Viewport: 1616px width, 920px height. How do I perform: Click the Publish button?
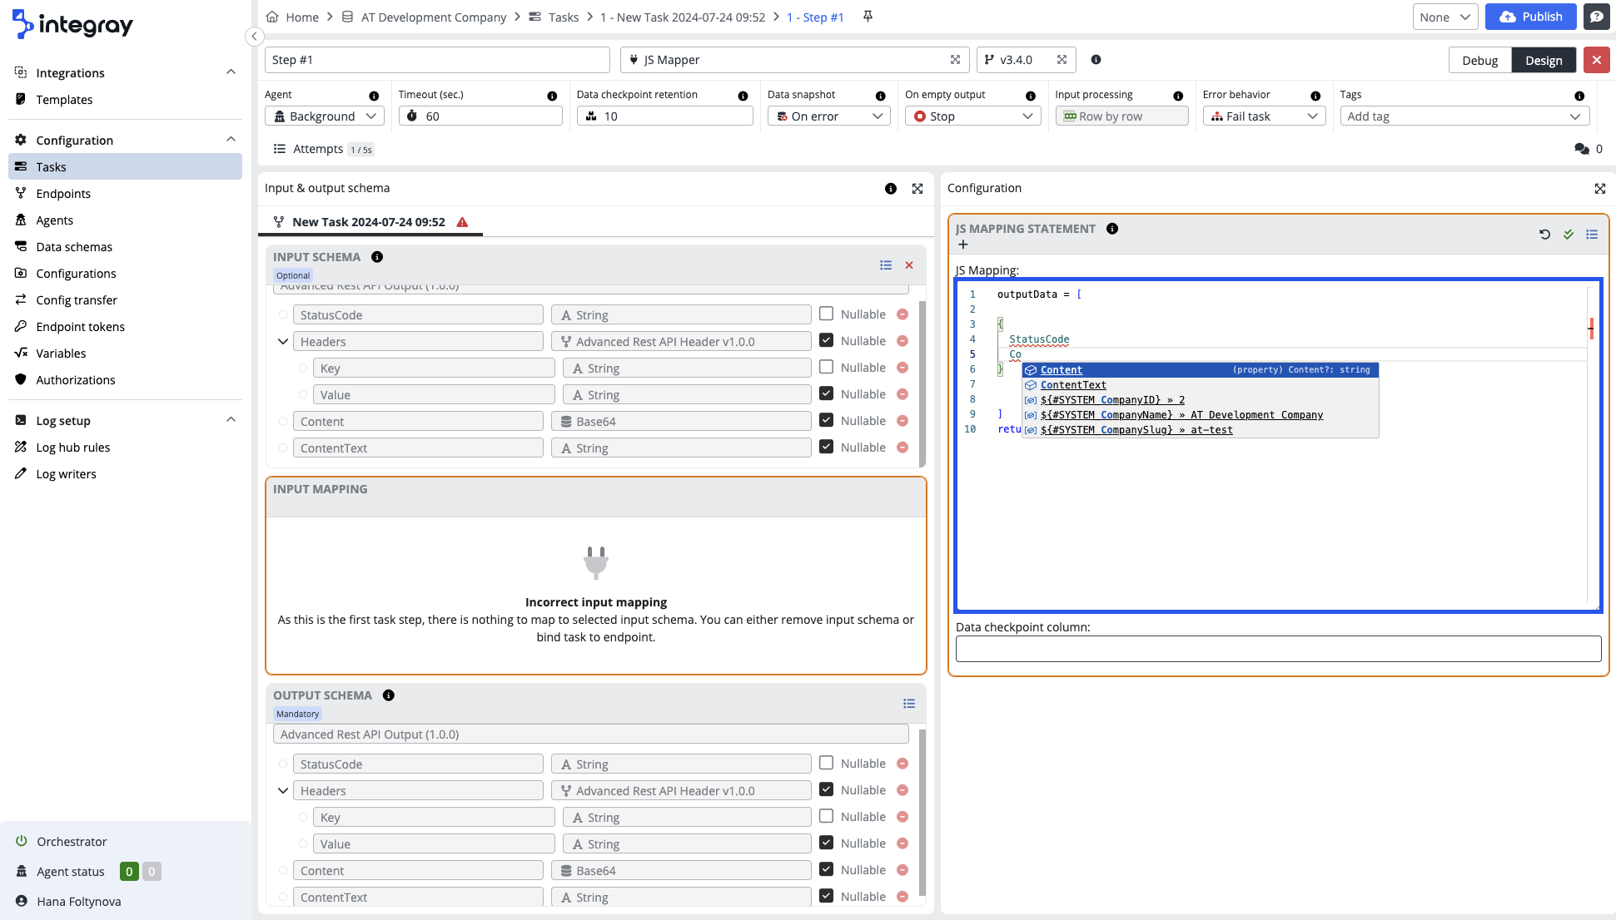1530,17
